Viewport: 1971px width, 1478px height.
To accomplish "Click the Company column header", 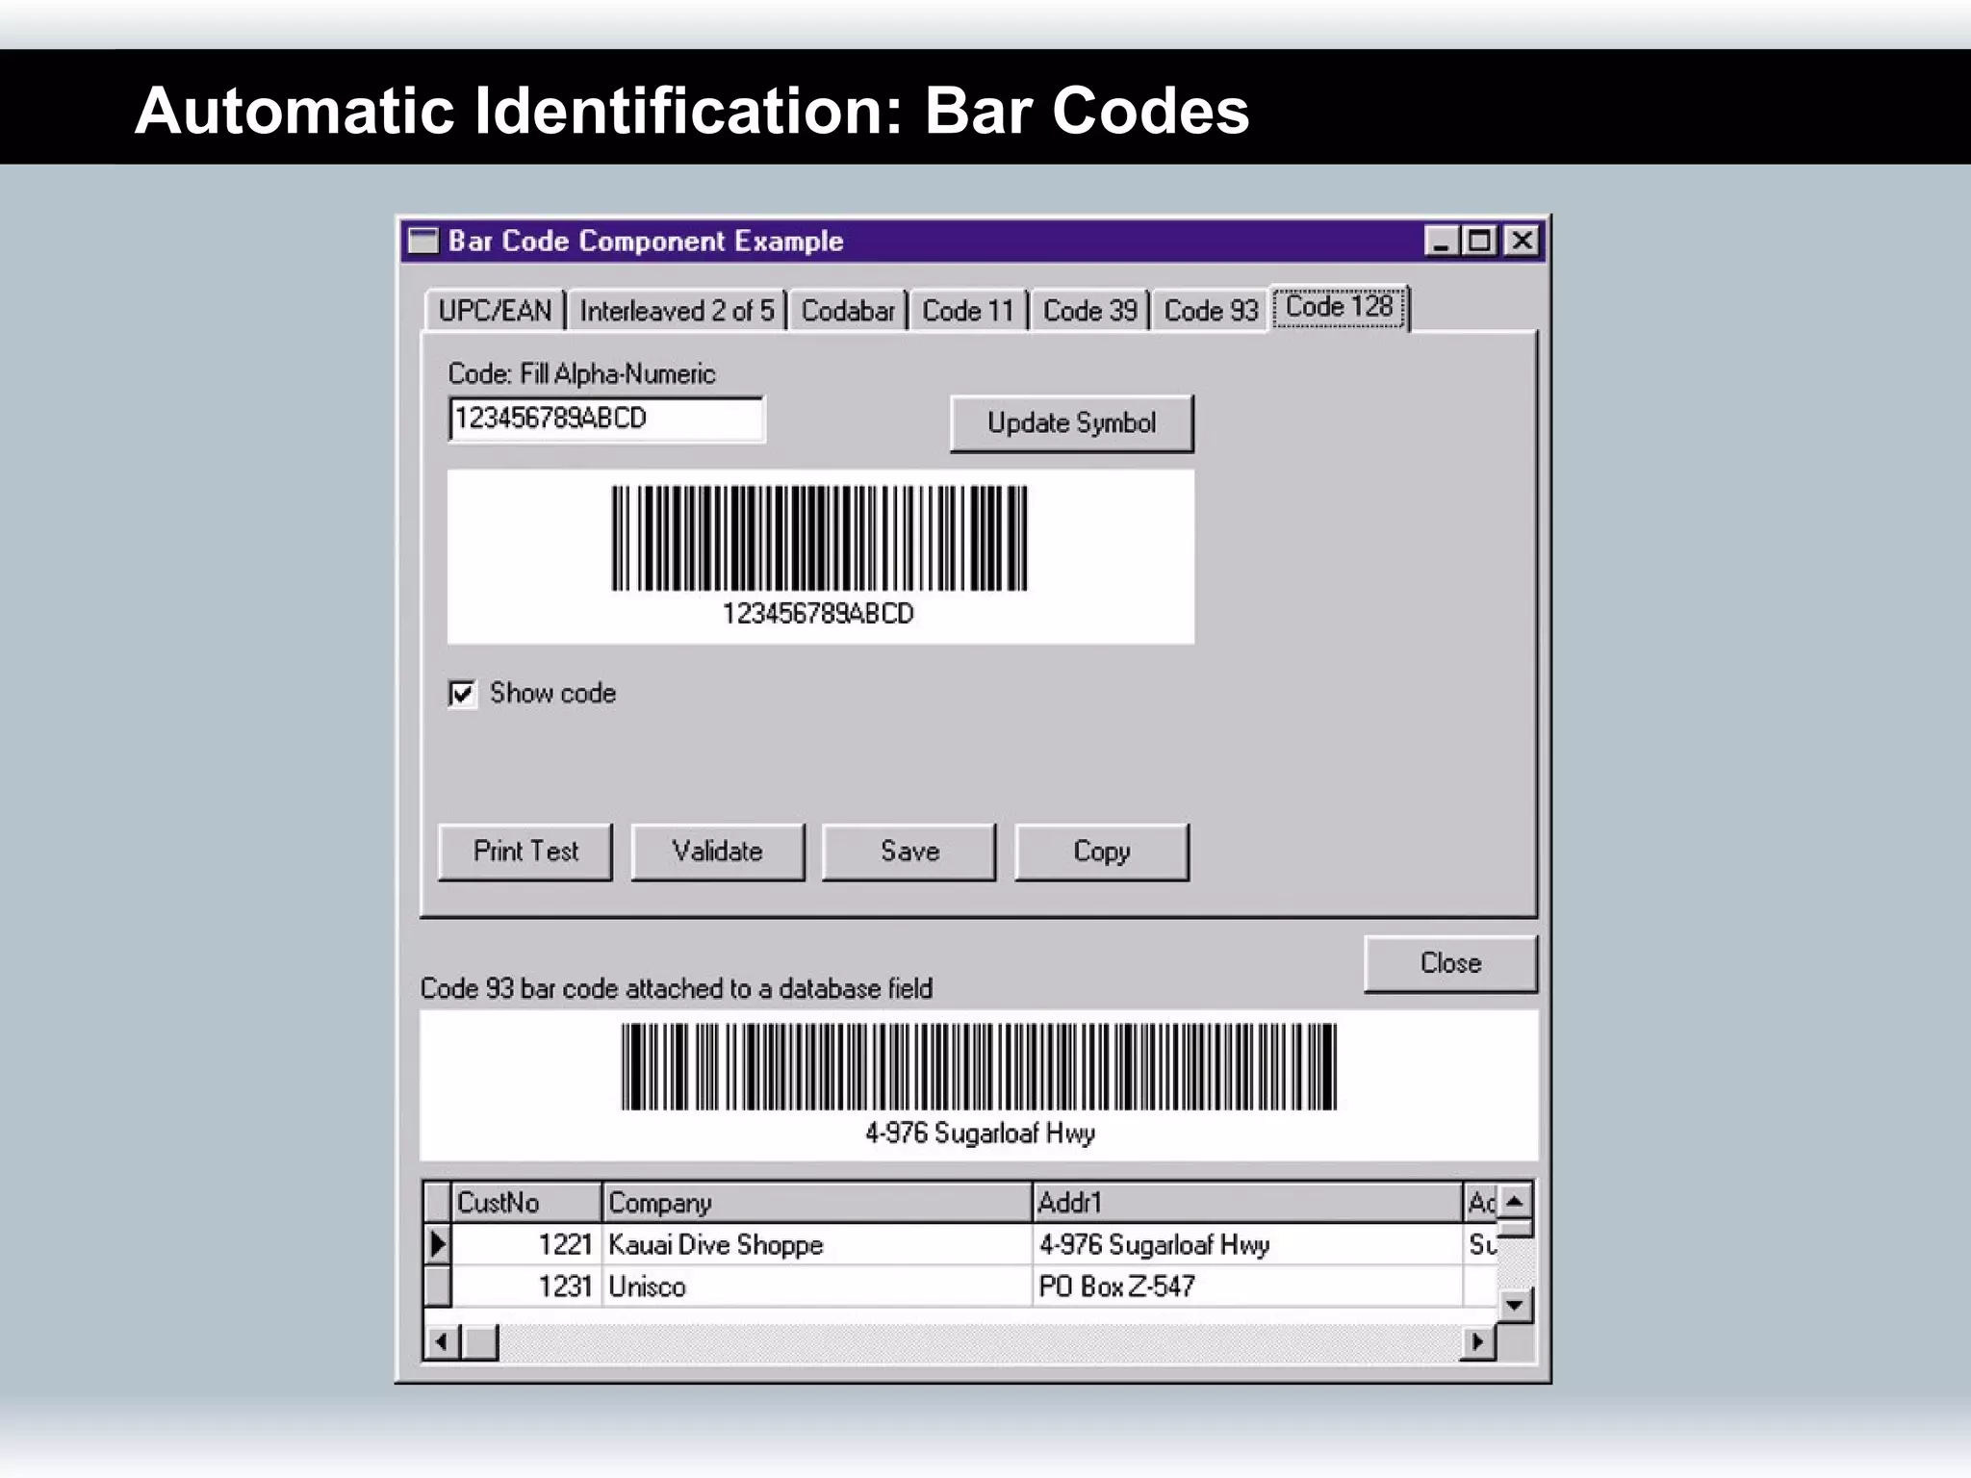I will (817, 1203).
